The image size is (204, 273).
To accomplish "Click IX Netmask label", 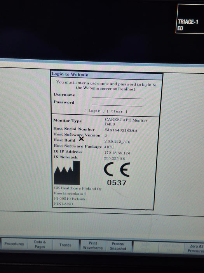I will pos(65,157).
